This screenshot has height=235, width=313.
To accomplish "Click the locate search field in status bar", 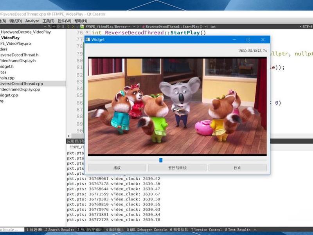I will pos(12,230).
